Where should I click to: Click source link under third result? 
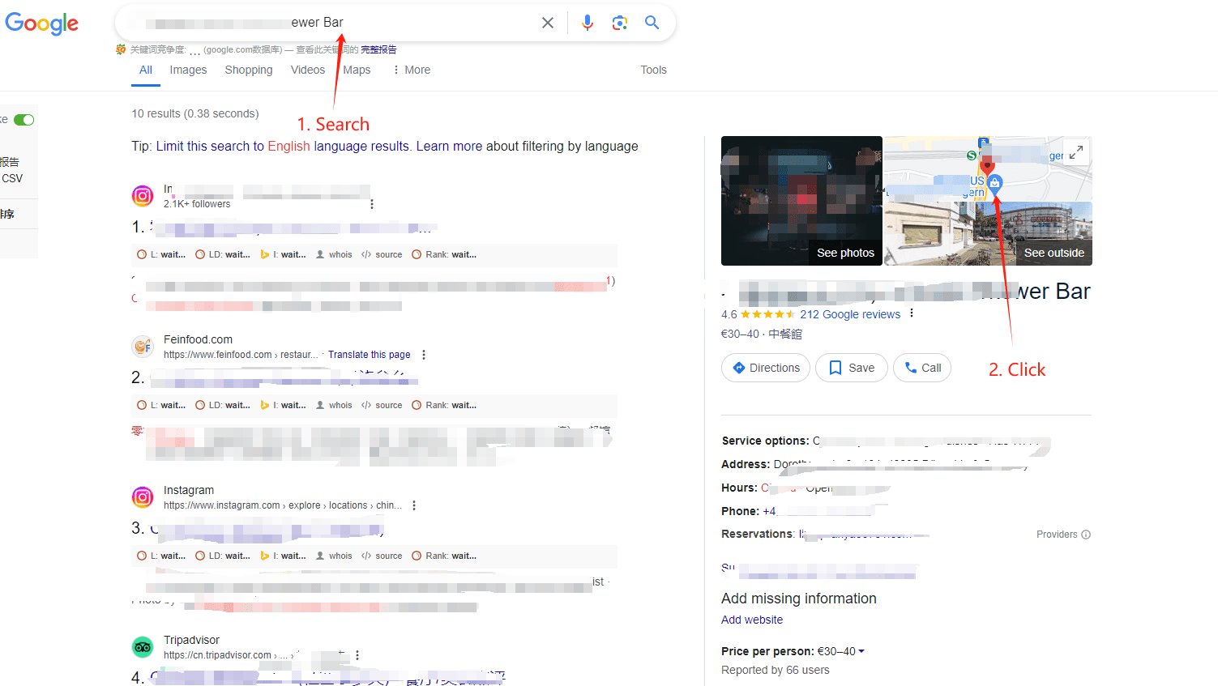point(382,556)
